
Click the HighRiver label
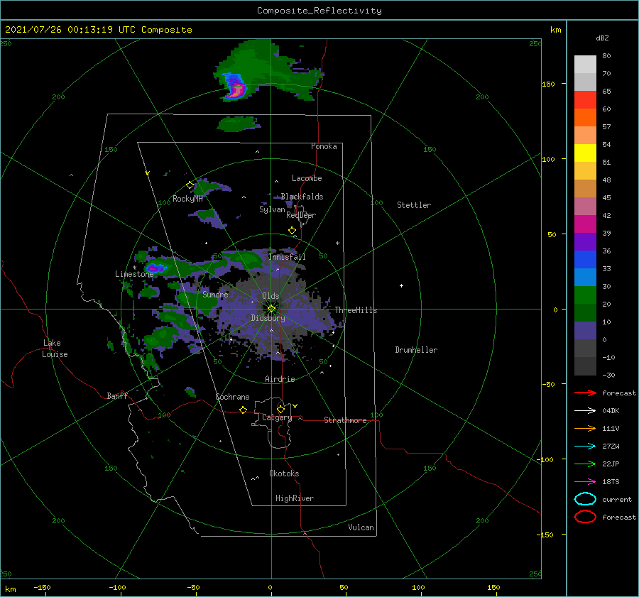[x=295, y=498]
